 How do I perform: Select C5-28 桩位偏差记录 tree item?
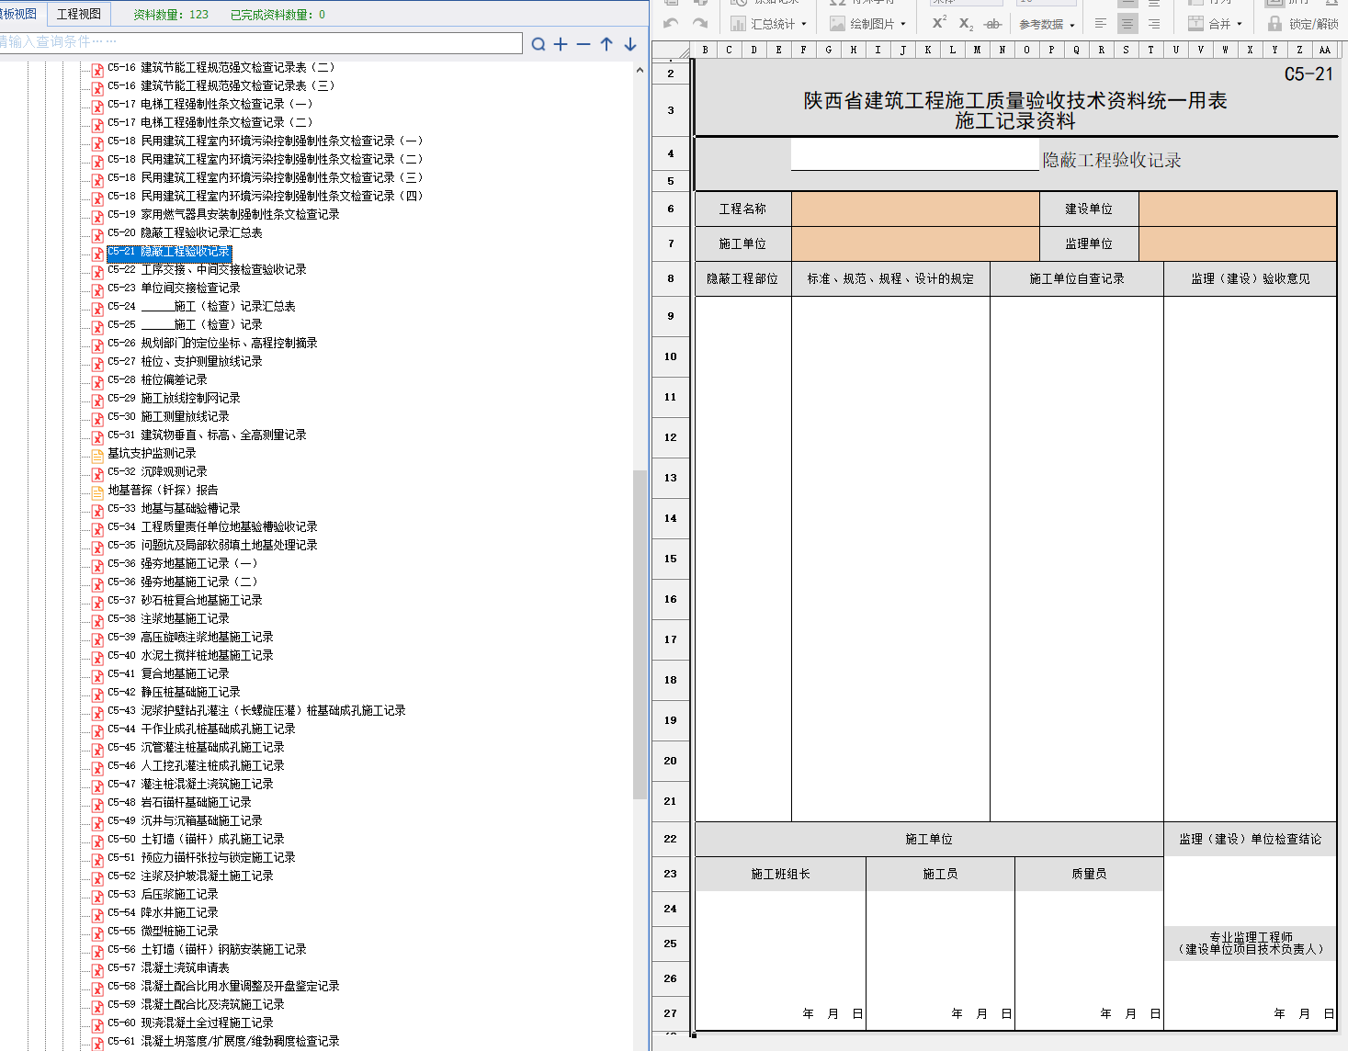pyautogui.click(x=157, y=380)
